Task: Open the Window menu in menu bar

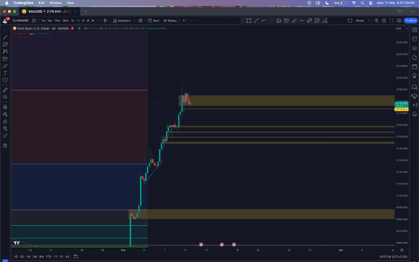Action: click(56, 3)
